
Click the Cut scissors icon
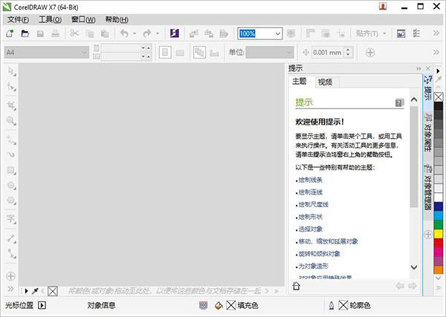[74, 33]
